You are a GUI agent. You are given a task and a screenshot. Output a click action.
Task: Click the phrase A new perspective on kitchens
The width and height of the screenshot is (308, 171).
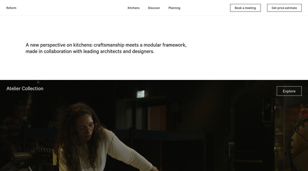pyautogui.click(x=59, y=45)
